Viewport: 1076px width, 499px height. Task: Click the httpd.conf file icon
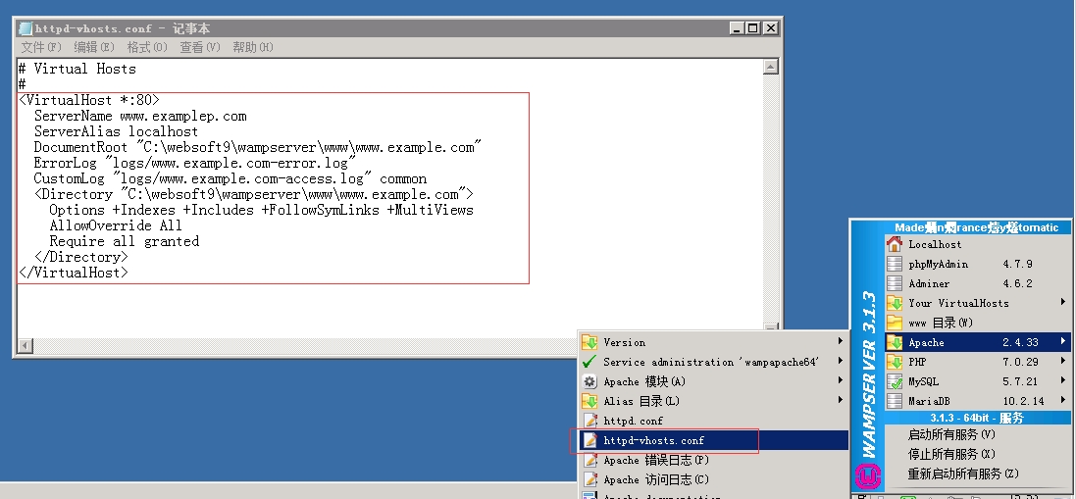tap(589, 421)
